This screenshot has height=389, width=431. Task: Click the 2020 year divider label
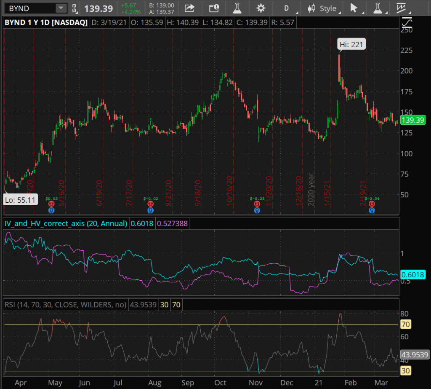click(311, 190)
